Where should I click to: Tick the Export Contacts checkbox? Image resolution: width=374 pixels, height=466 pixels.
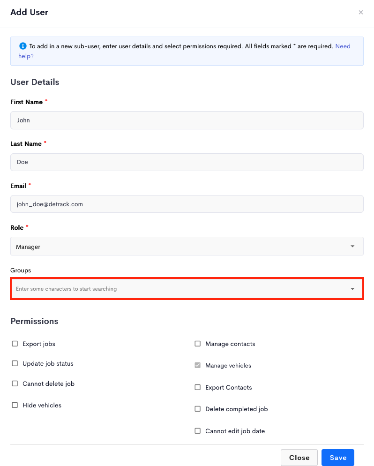coord(198,387)
